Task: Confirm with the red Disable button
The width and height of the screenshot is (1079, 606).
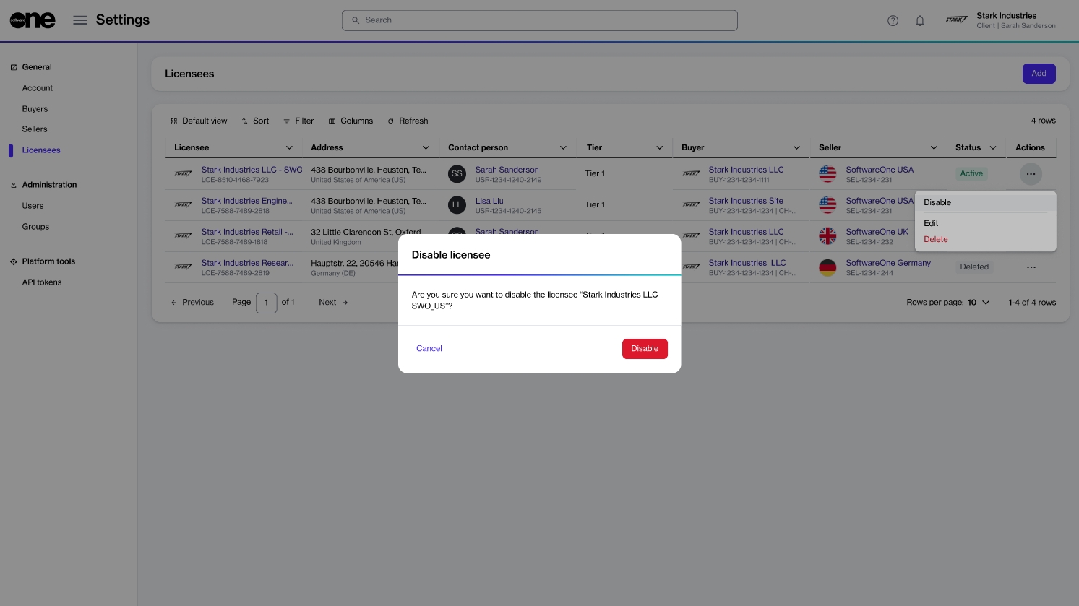Action: click(644, 349)
